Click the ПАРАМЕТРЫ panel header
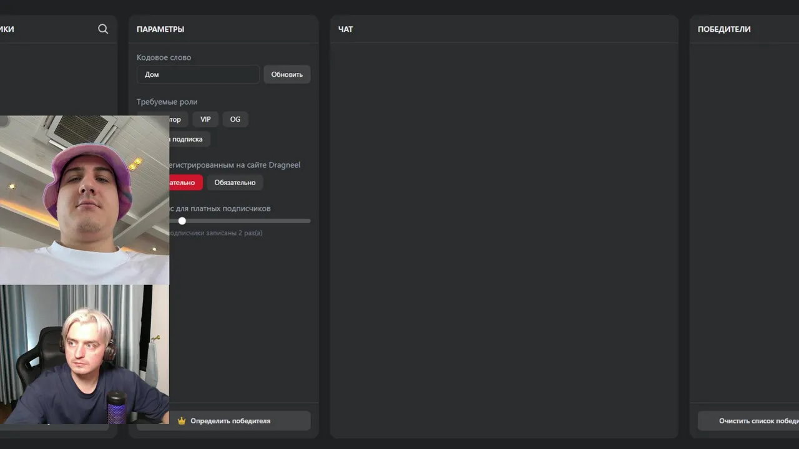Viewport: 799px width, 449px height. click(x=160, y=29)
